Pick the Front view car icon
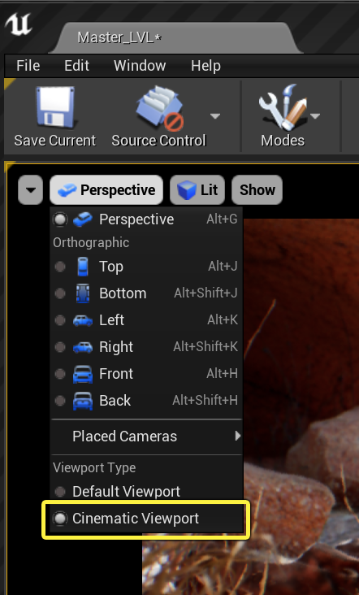 [x=83, y=374]
